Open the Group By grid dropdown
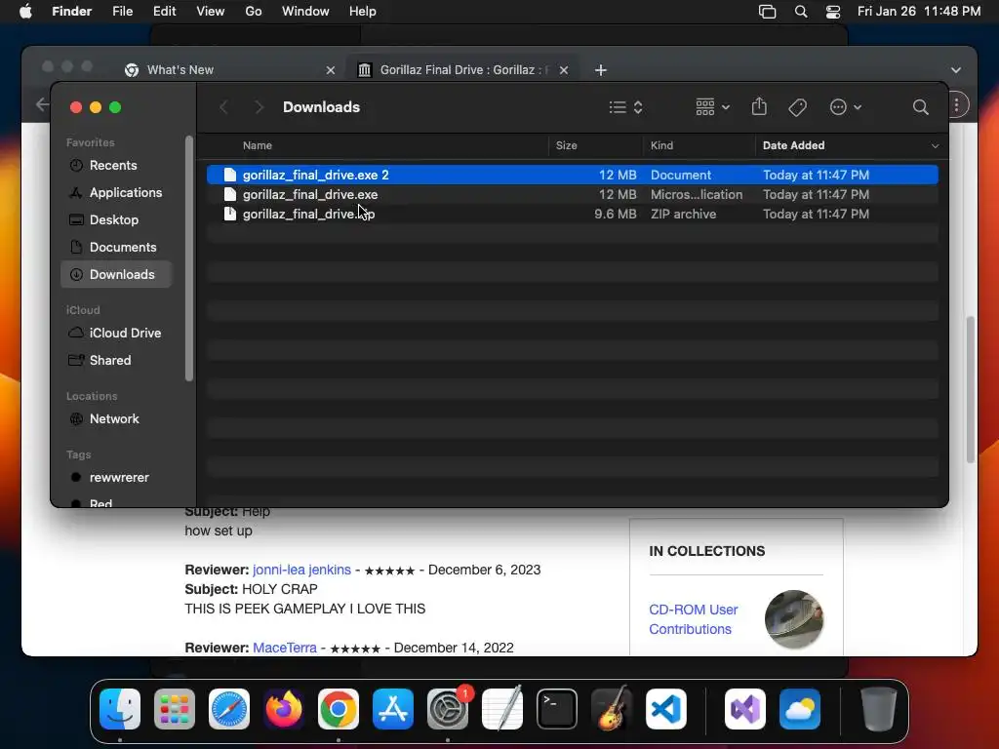This screenshot has width=999, height=749. coord(712,107)
